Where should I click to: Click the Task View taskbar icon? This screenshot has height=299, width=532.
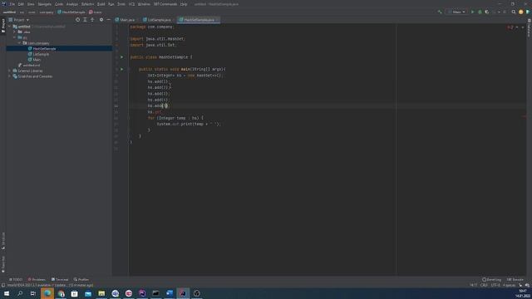[33, 293]
